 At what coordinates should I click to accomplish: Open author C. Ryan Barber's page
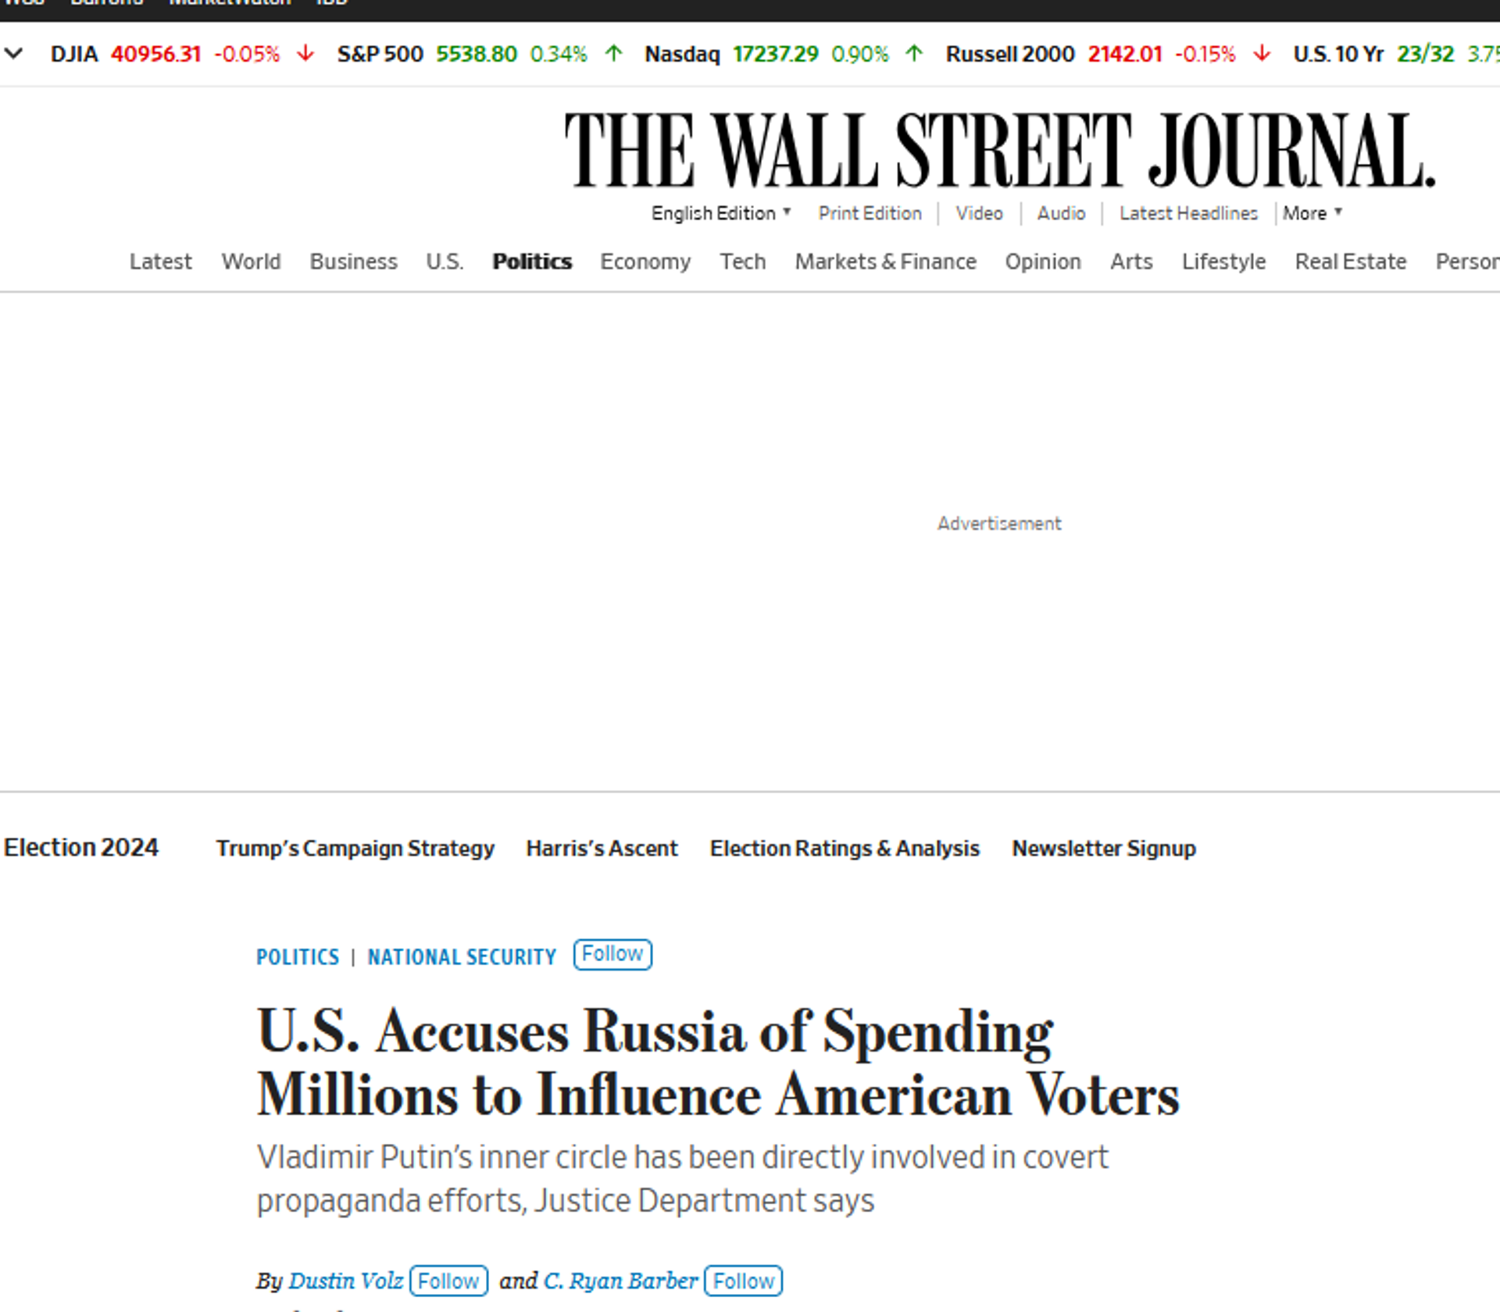pyautogui.click(x=620, y=1281)
